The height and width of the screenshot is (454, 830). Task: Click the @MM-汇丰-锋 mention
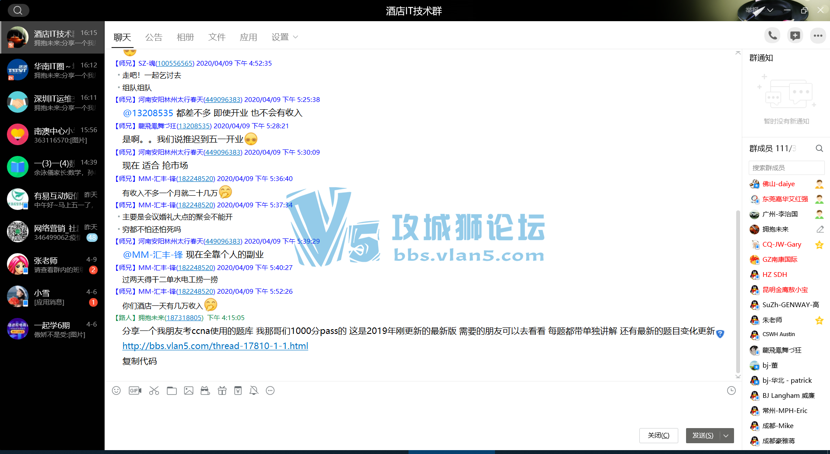click(x=153, y=254)
